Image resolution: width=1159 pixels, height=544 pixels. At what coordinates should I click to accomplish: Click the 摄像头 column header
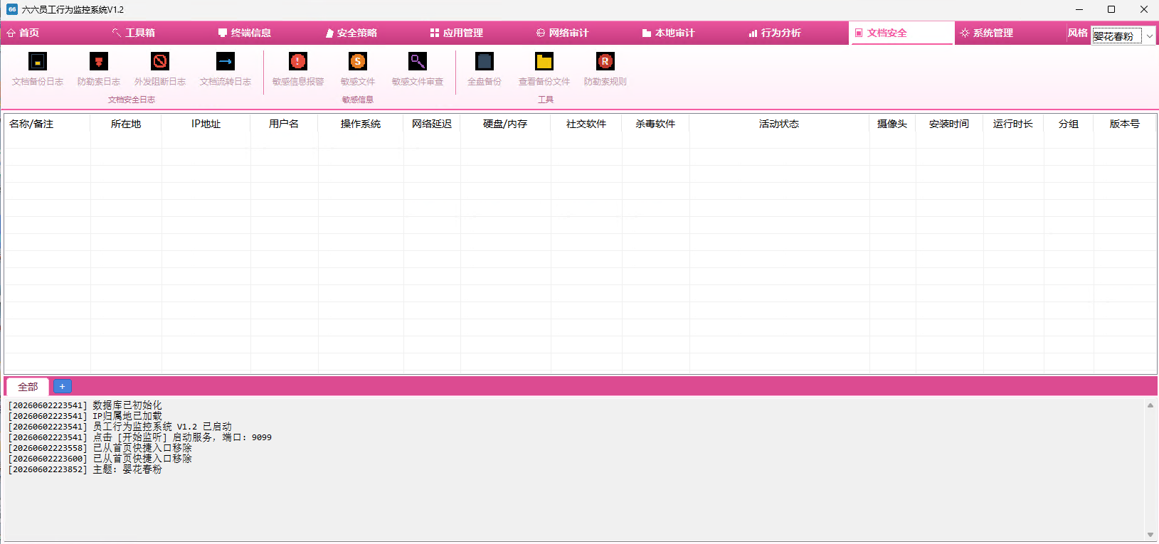point(892,124)
